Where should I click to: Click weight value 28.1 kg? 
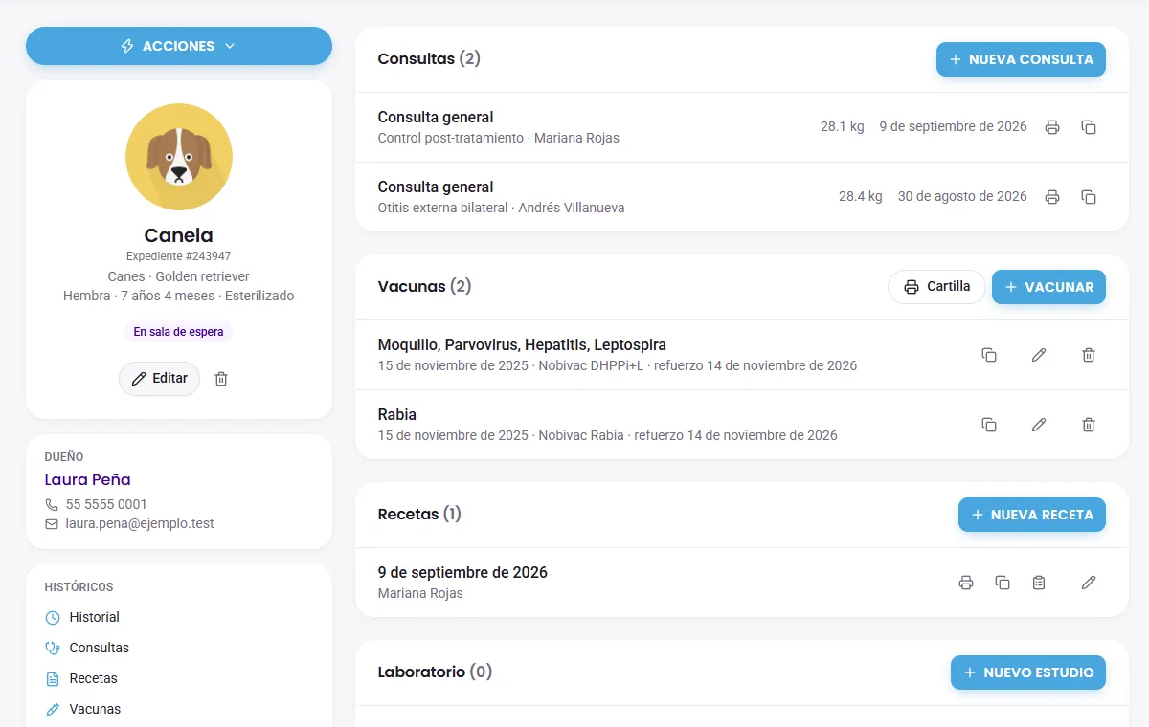click(x=843, y=126)
